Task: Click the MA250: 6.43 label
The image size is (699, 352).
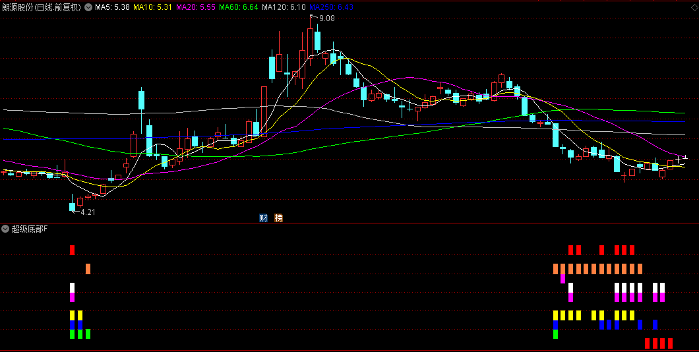Action: click(x=331, y=7)
